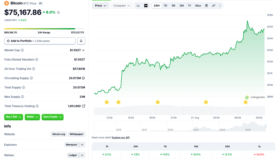Click the bell price alert button
276x160 pixels.
pos(81,41)
